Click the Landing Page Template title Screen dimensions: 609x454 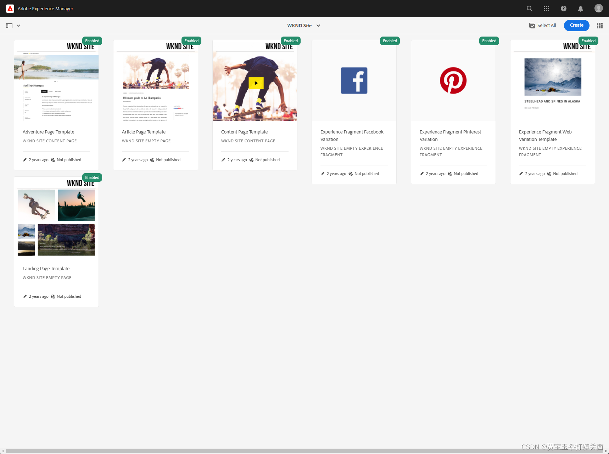46,268
